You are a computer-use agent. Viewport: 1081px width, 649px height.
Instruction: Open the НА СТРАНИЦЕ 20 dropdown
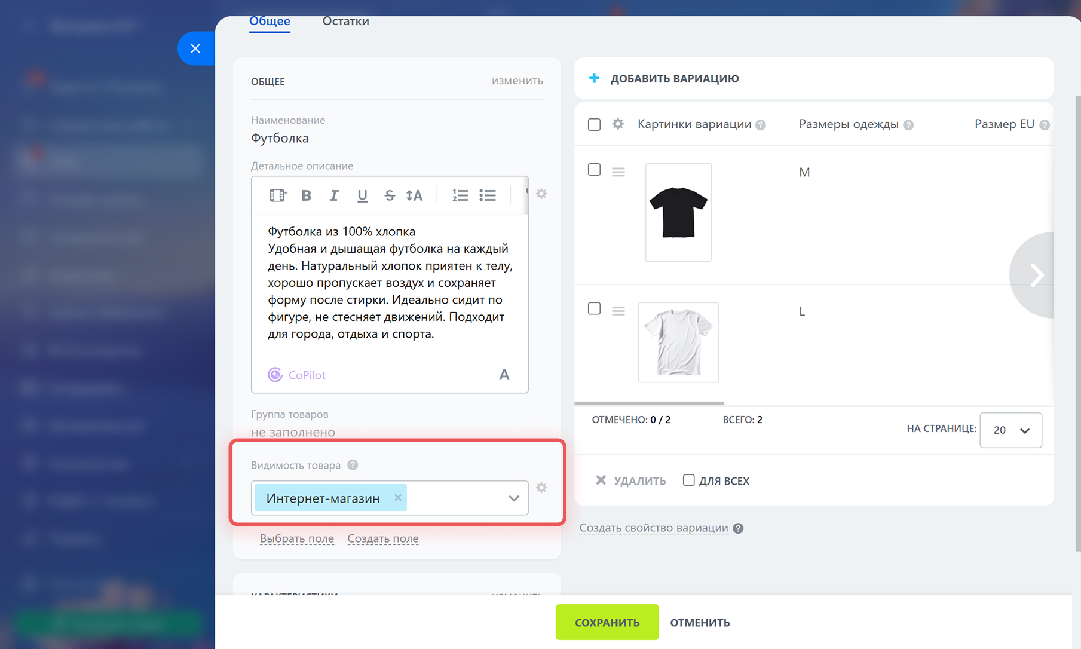point(1010,430)
